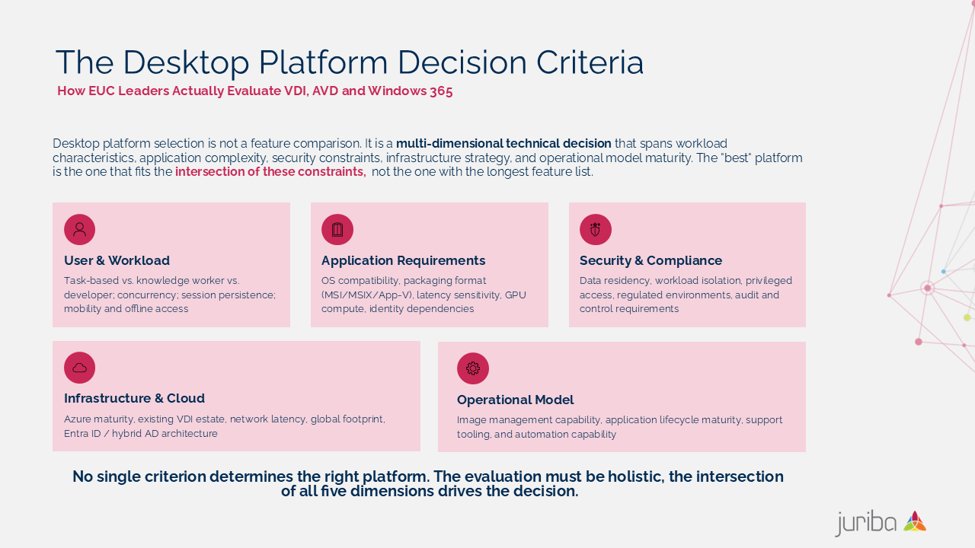Click the red subtitle about EUC Leaders
This screenshot has width=975, height=548.
255,91
